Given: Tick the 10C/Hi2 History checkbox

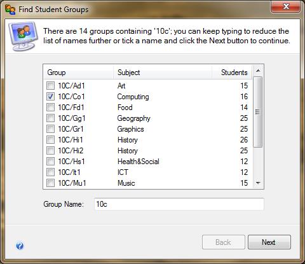Looking at the screenshot, I should [x=50, y=151].
